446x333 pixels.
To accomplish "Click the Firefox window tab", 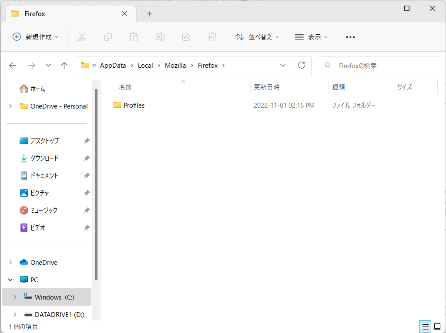I will point(70,13).
